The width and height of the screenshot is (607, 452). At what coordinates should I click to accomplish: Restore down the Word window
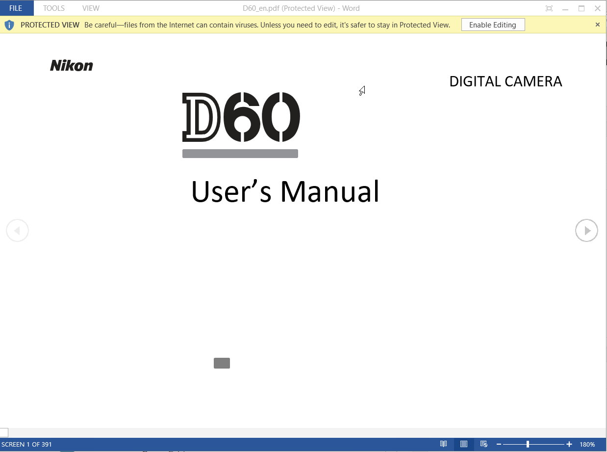point(582,8)
